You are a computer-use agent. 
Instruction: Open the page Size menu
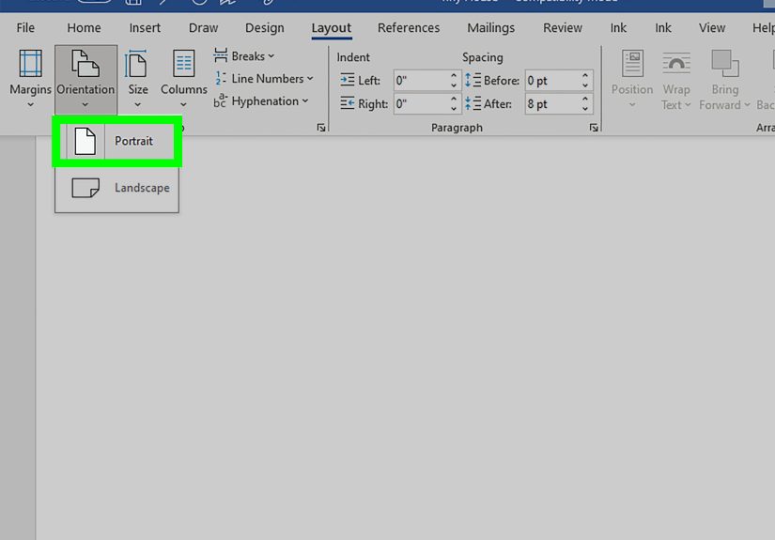pos(137,79)
